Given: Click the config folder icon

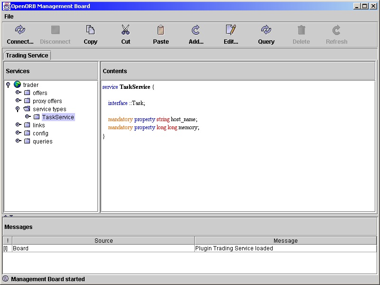Looking at the screenshot, I should tap(27, 133).
